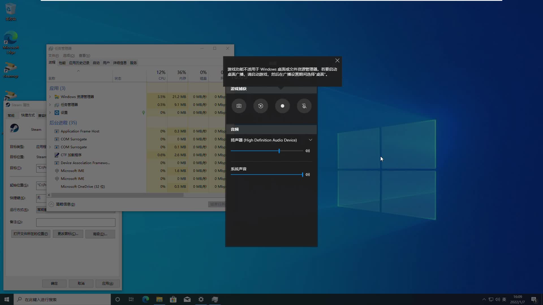Image resolution: width=543 pixels, height=305 pixels.
Task: Open the Recycle Bin desktop icon
Action: (11, 11)
